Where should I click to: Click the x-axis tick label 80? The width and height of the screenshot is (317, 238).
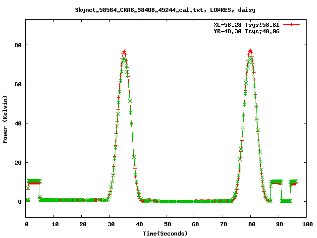tap(252, 224)
